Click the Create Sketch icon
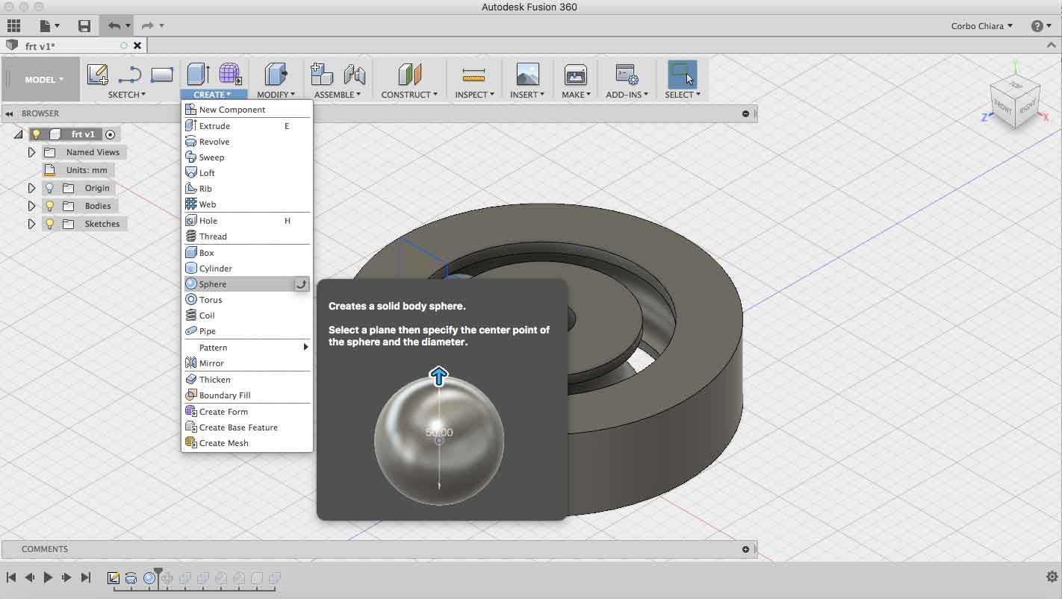This screenshot has width=1062, height=599. [97, 74]
